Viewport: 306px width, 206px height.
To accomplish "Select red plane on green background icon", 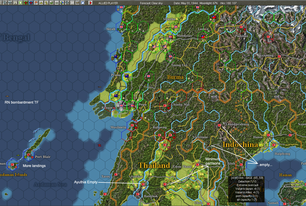I will point(26,3).
